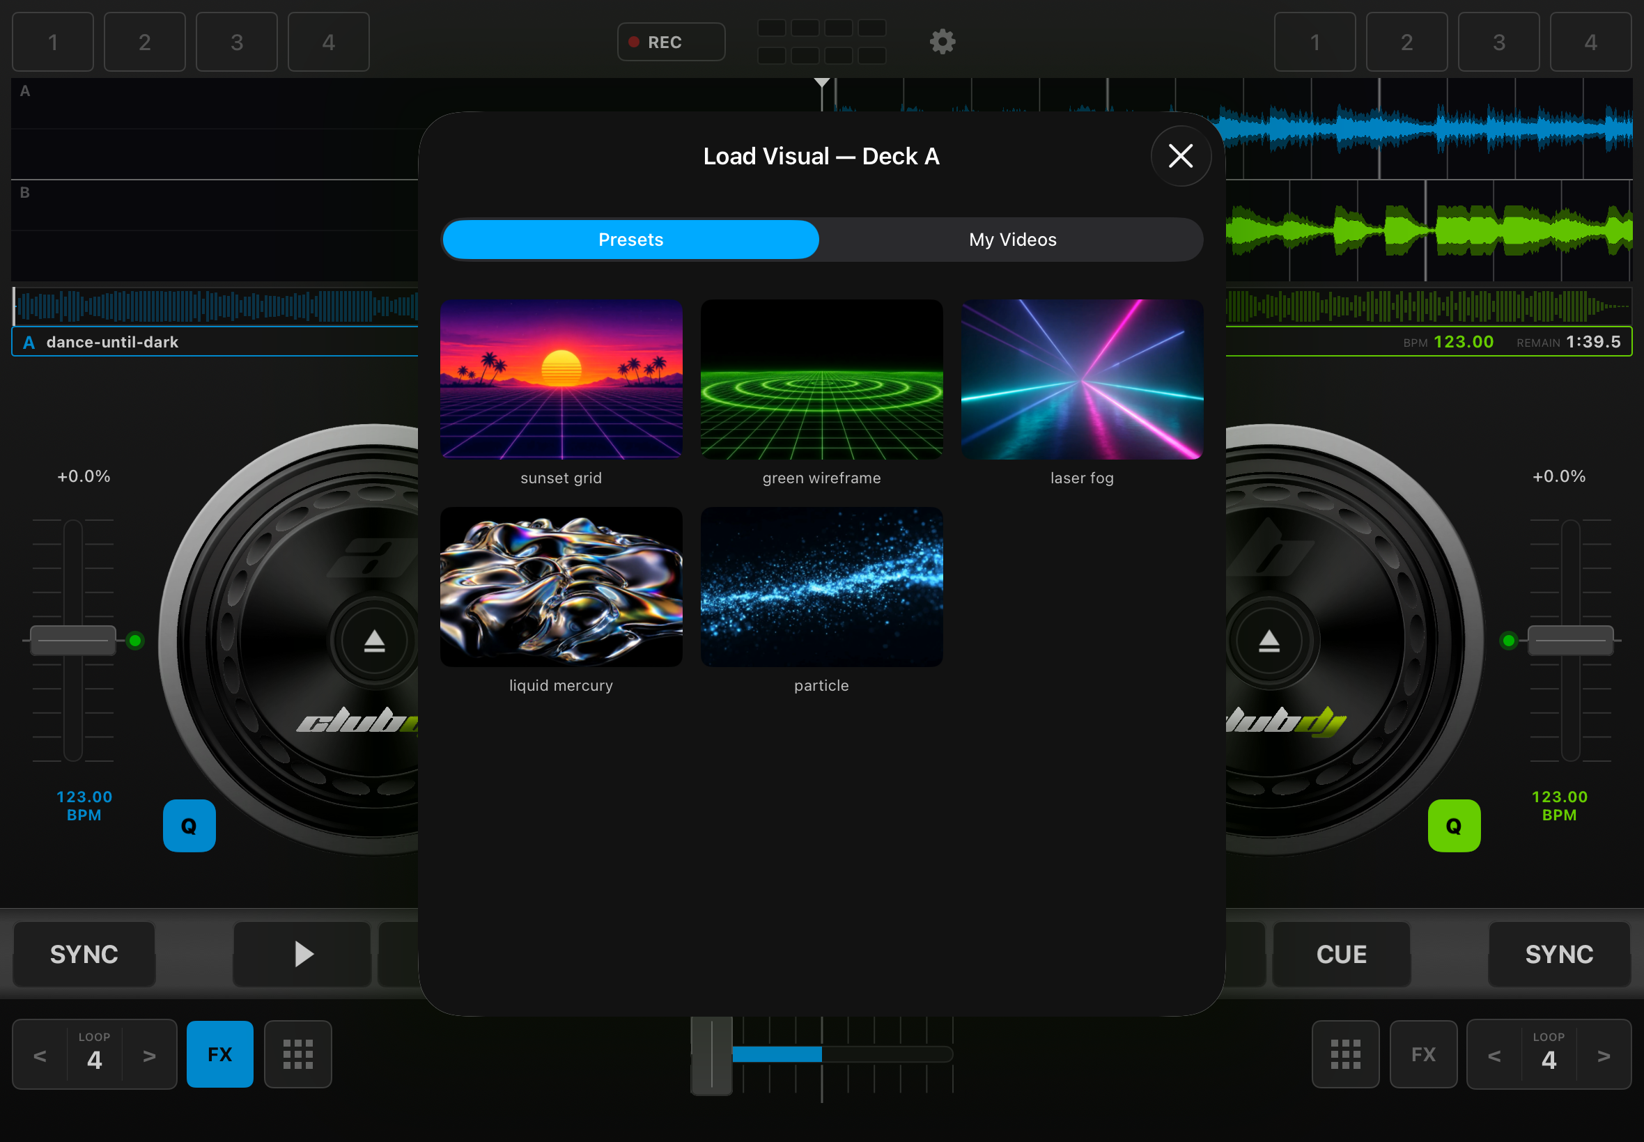Choose the green wireframe visual
Viewport: 1644px width, 1142px height.
(x=821, y=380)
